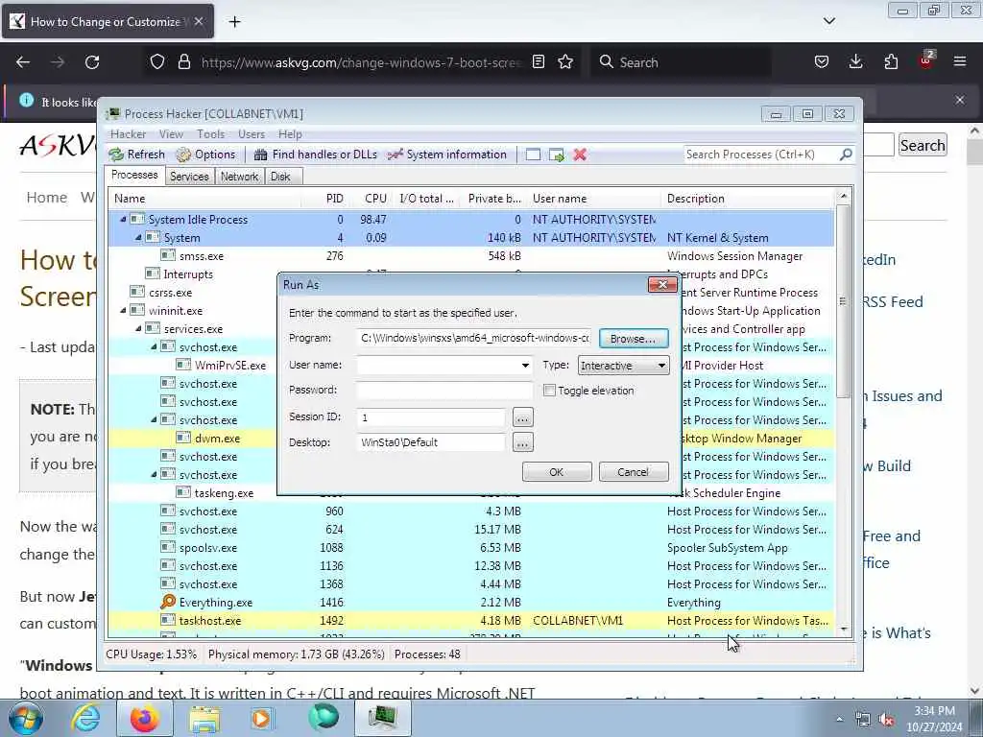983x737 pixels.
Task: Open Find handles or DLLs
Action: coord(315,155)
